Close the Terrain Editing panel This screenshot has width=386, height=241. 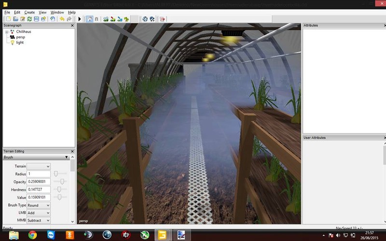[x=72, y=151]
